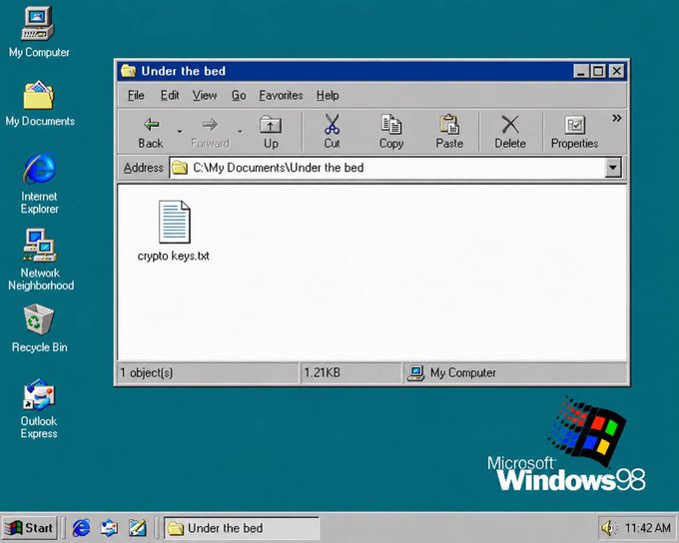This screenshot has height=543, width=679.
Task: Click the Copy toolbar icon
Action: 391,125
